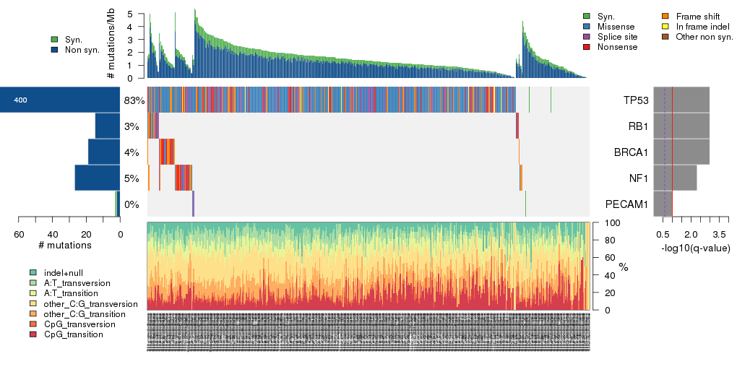
Task: Select the In frame indel yellow swatch
Action: [x=665, y=26]
